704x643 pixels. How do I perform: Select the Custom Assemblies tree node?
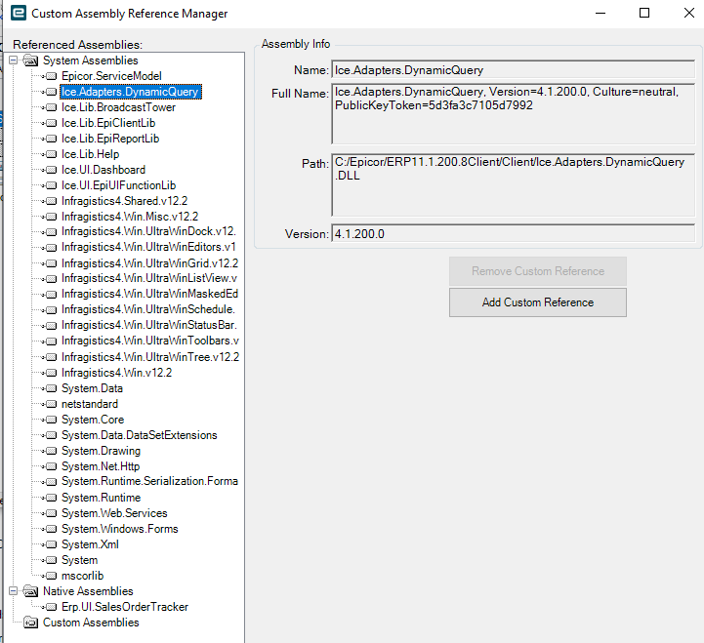click(x=91, y=623)
